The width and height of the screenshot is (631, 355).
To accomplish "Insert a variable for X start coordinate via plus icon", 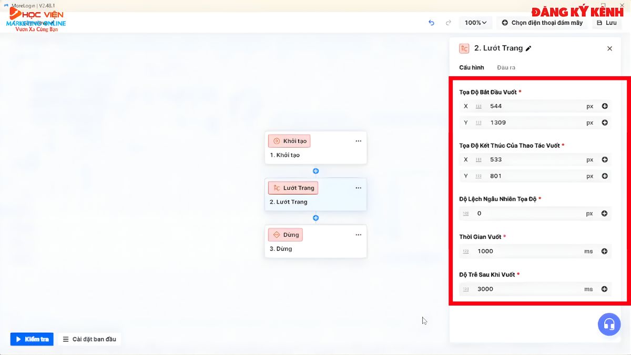I will pos(605,106).
